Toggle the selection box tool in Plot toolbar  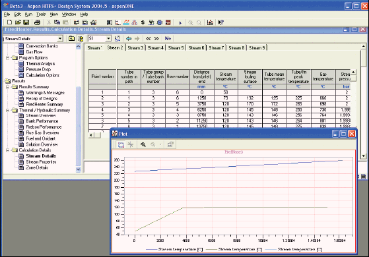click(x=121, y=144)
